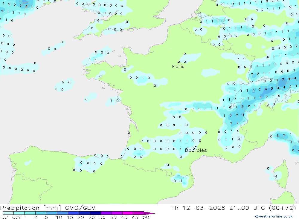
Task: Click the legend label '0.1'
Action: pyautogui.click(x=5, y=217)
